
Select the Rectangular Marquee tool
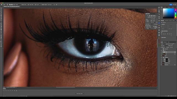pyautogui.click(x=1, y=10)
